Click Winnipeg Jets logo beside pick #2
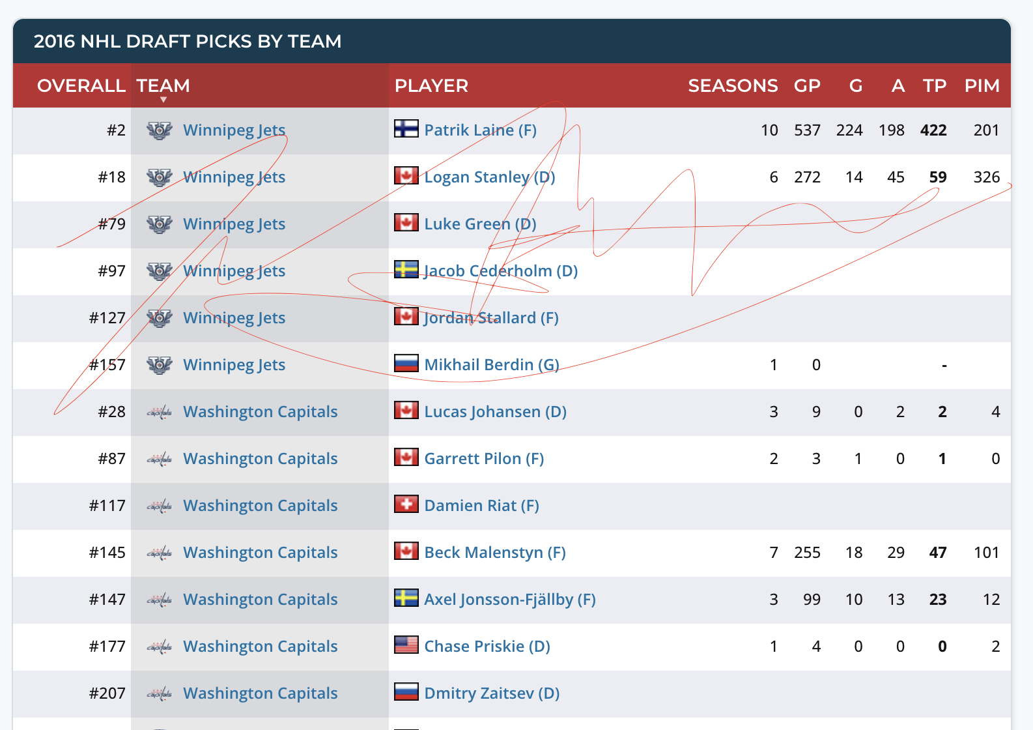 (159, 130)
